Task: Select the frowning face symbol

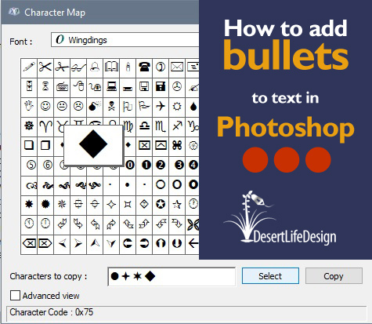Action: (78, 106)
